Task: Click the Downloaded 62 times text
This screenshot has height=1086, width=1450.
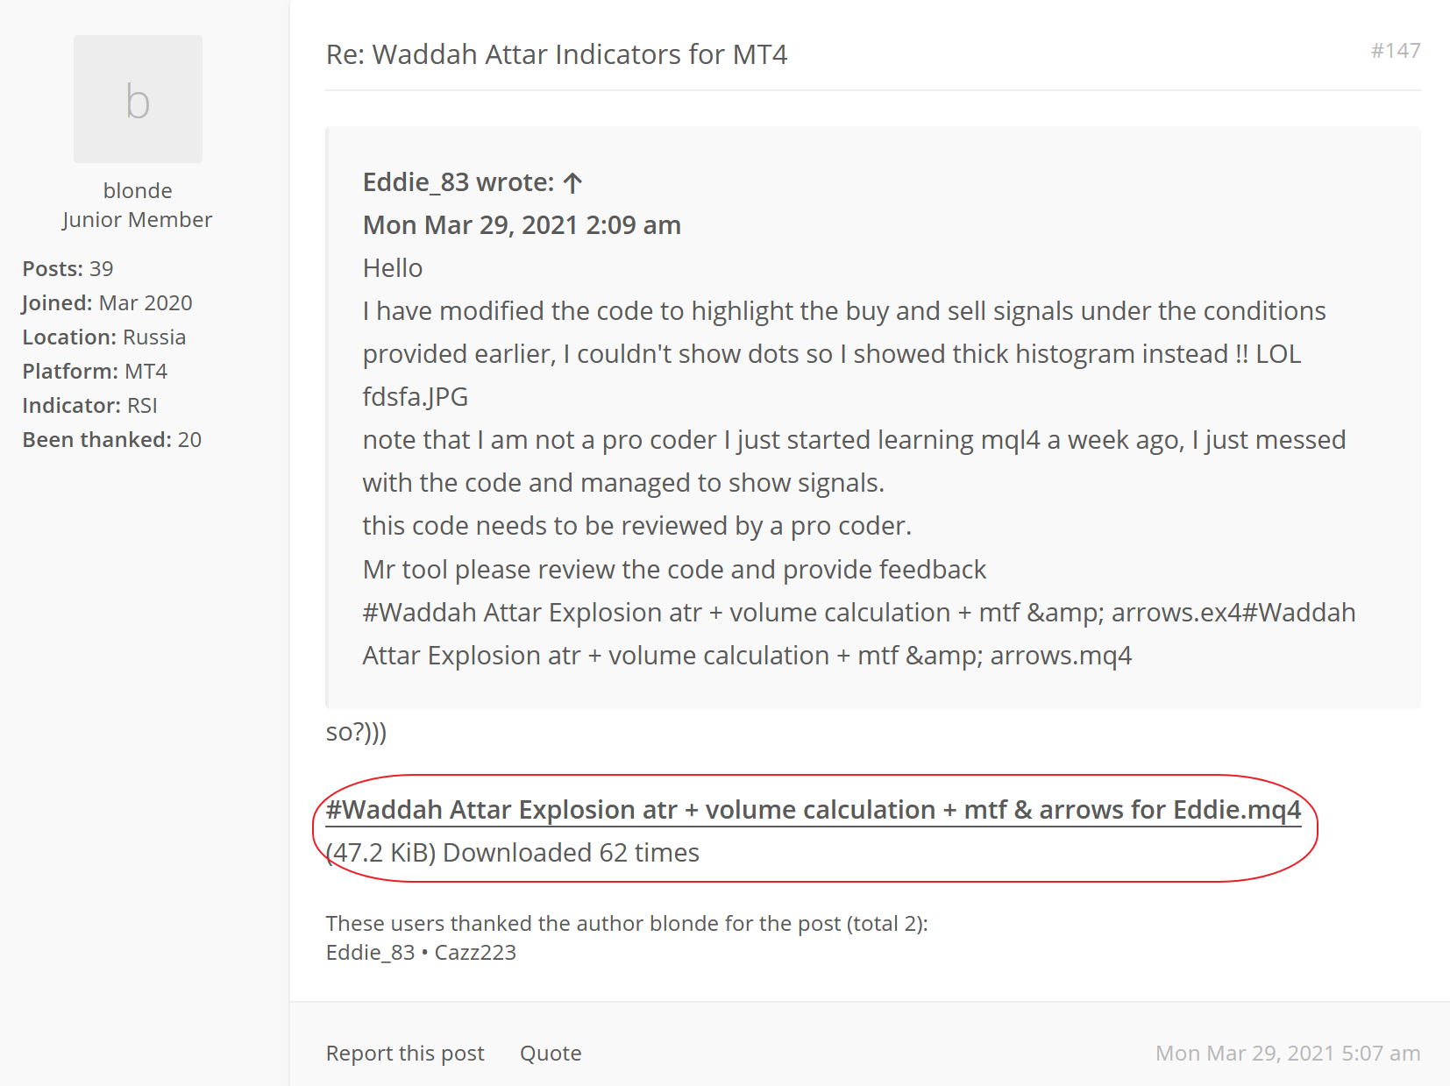Action: (x=571, y=853)
